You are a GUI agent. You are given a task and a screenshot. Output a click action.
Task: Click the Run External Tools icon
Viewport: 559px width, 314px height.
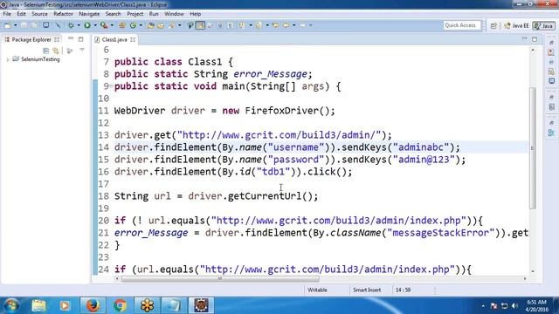tap(104, 25)
